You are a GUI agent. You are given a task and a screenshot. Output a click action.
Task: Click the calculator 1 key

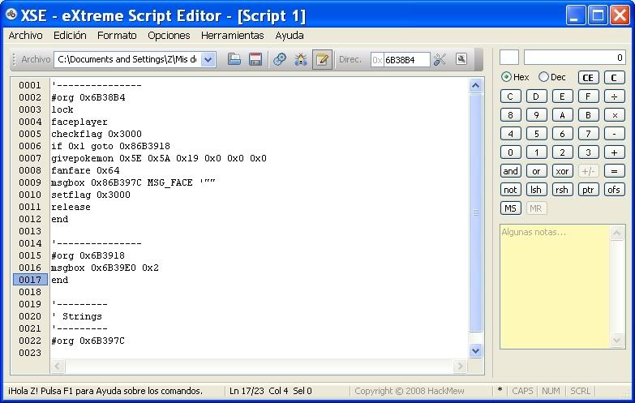pos(536,152)
